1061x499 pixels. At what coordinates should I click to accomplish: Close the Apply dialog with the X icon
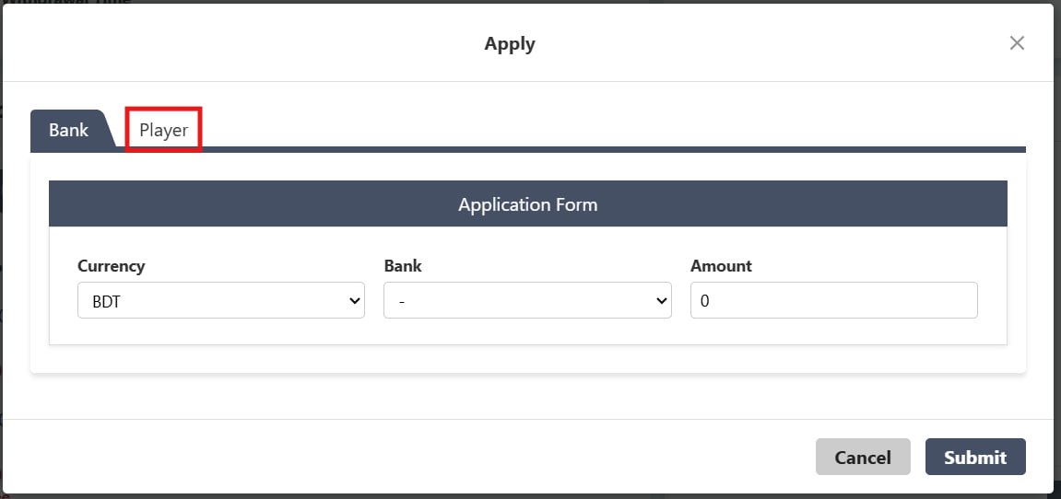click(1017, 43)
